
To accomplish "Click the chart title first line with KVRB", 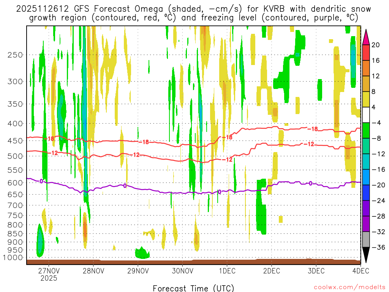I will (x=193, y=9).
